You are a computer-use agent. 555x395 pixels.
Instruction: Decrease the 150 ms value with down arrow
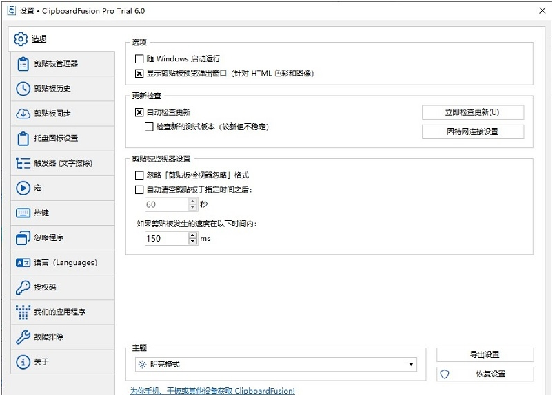pyautogui.click(x=192, y=242)
